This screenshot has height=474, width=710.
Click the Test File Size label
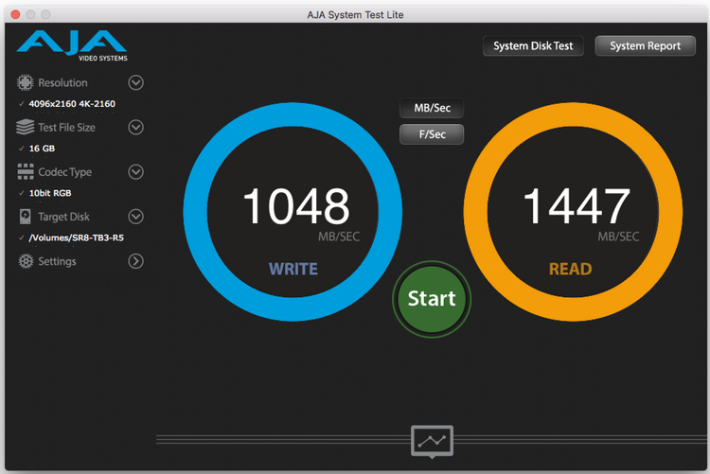(66, 128)
